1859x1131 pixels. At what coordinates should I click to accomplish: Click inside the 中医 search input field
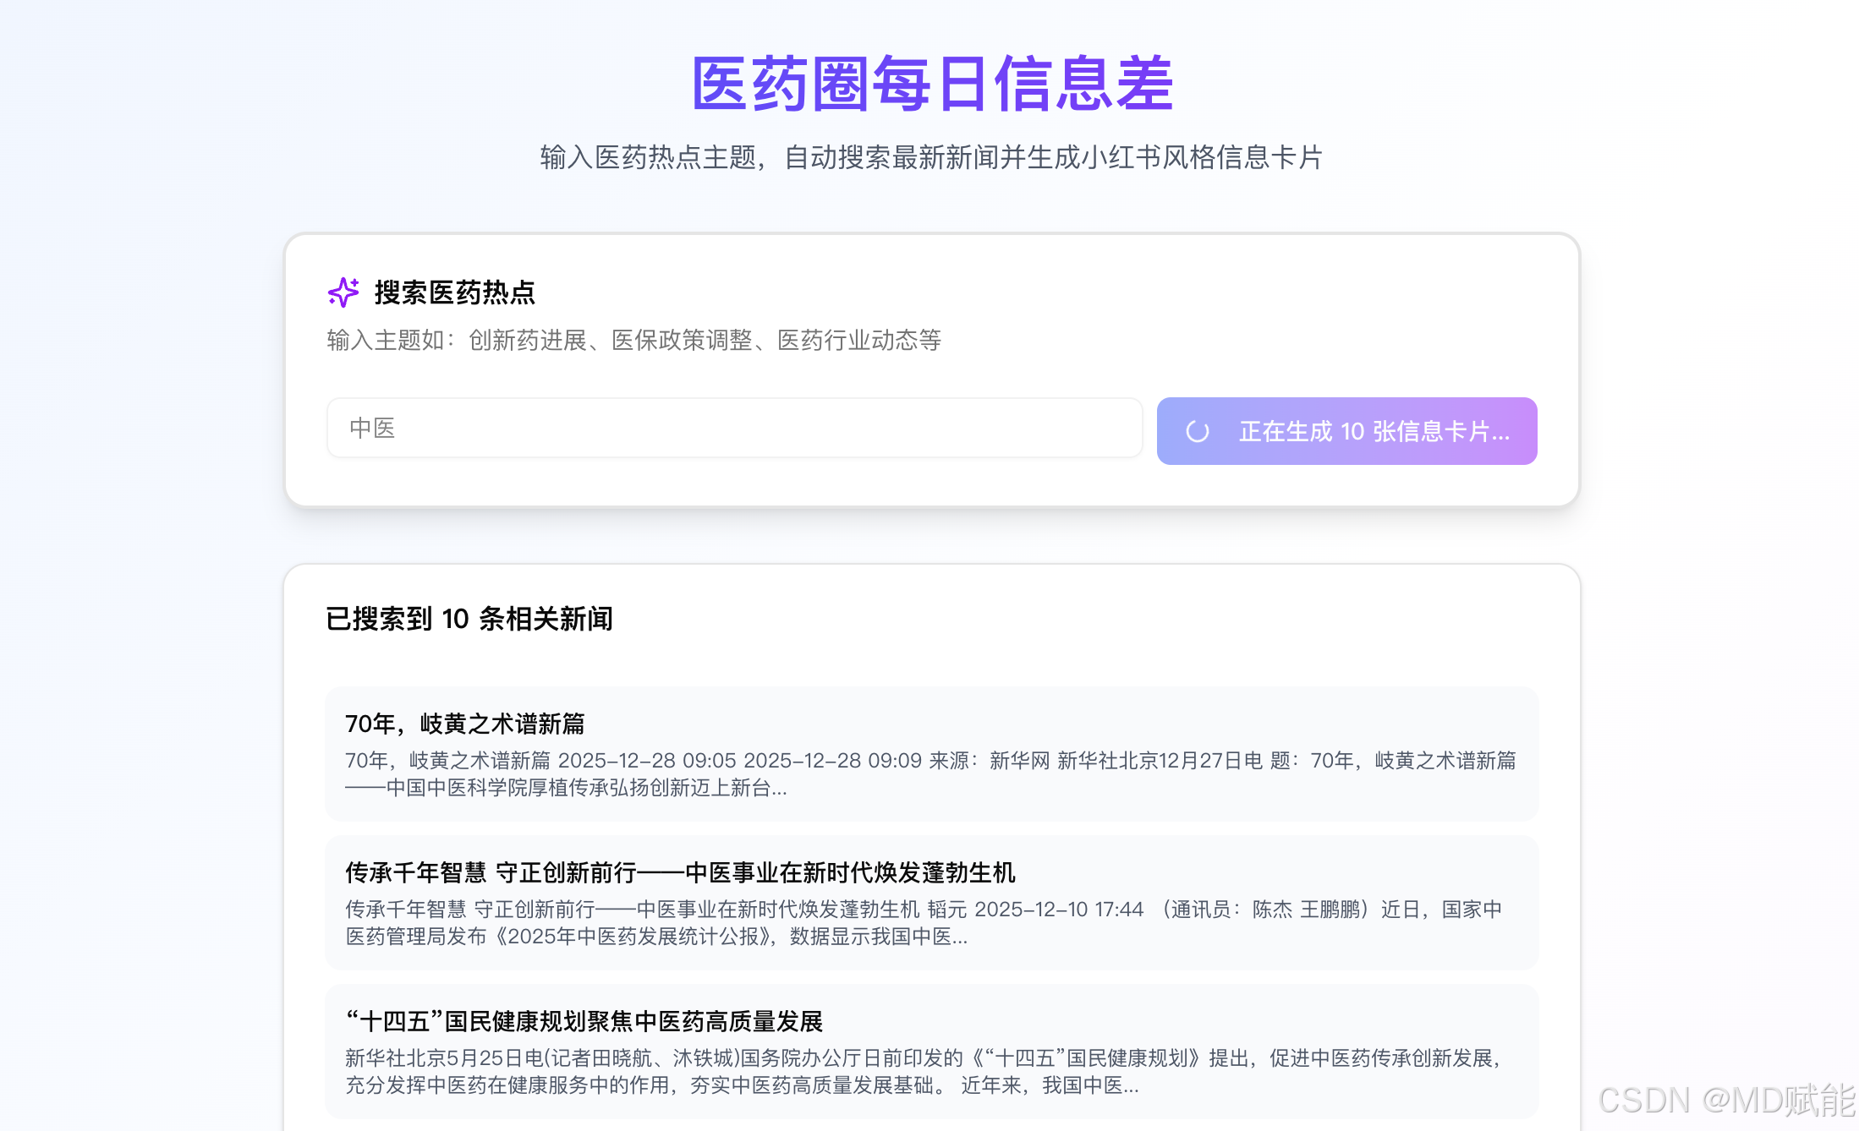(x=736, y=429)
